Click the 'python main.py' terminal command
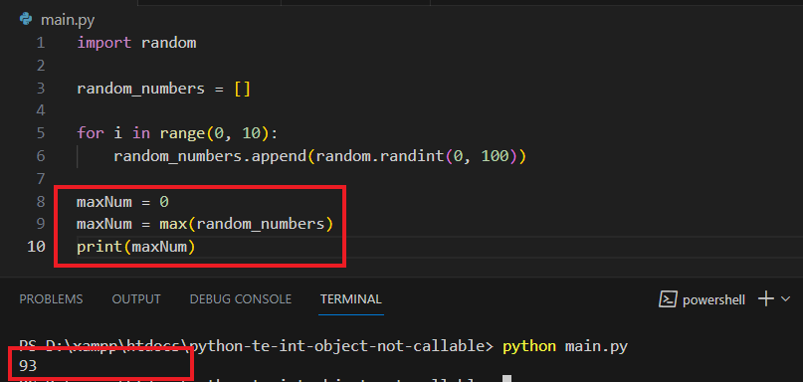This screenshot has height=382, width=803. point(565,346)
